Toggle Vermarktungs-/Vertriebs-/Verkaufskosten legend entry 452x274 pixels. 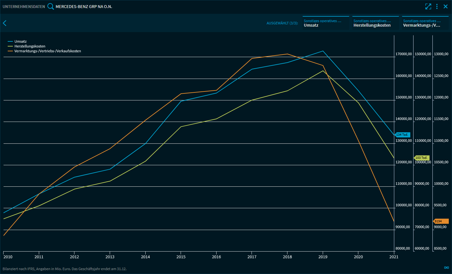point(47,51)
